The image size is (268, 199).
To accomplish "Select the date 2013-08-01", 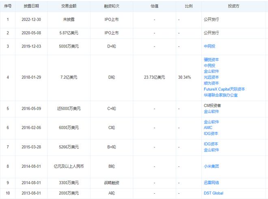I will point(31,193).
